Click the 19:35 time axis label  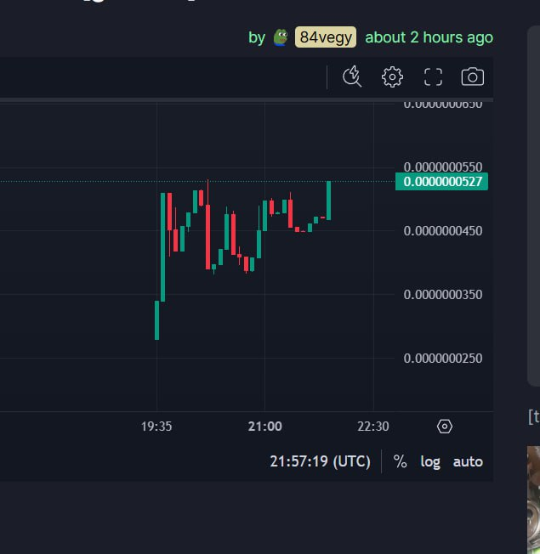coord(156,427)
